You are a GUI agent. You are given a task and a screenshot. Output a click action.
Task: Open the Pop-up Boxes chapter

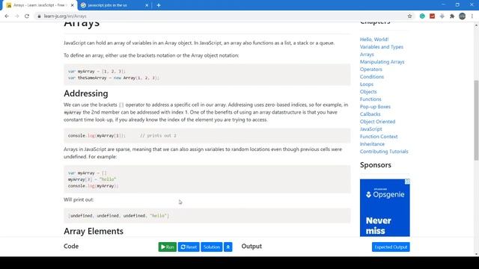click(x=375, y=107)
